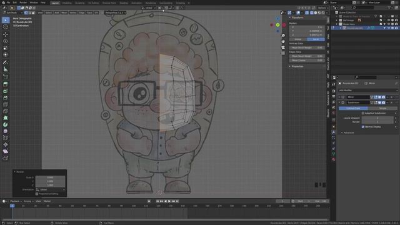The height and width of the screenshot is (225, 400).
Task: Click Scale X field in Resize panel
Action: (50, 177)
